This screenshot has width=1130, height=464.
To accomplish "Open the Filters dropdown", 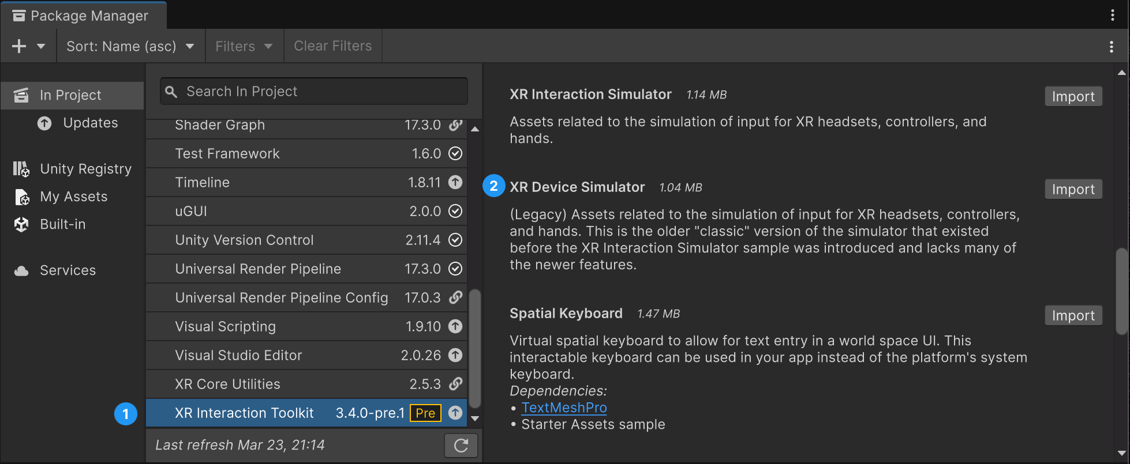I will 244,46.
